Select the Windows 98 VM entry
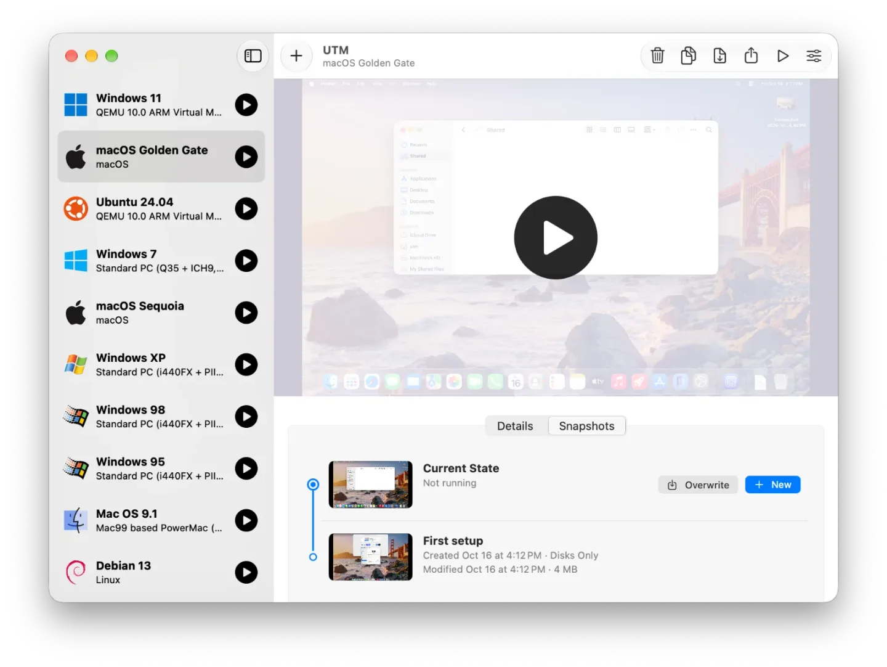 161,417
